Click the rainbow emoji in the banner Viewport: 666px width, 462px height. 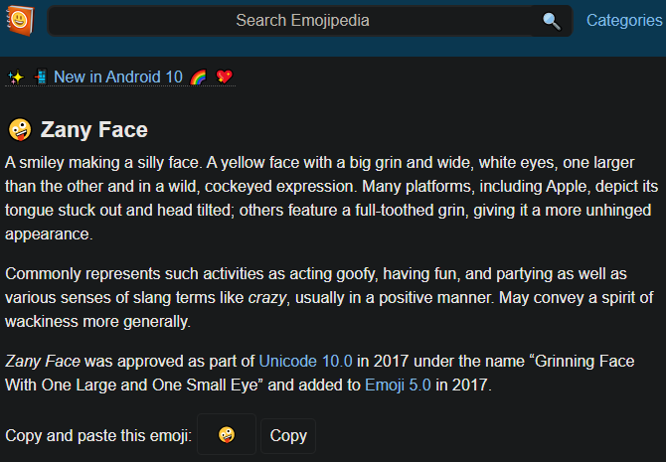point(198,77)
